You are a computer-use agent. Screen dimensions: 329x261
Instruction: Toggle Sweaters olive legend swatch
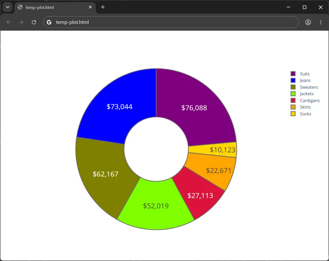[293, 87]
